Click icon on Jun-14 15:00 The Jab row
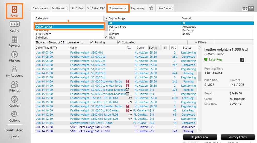This screenshot has height=143, width=257. [x=130, y=98]
